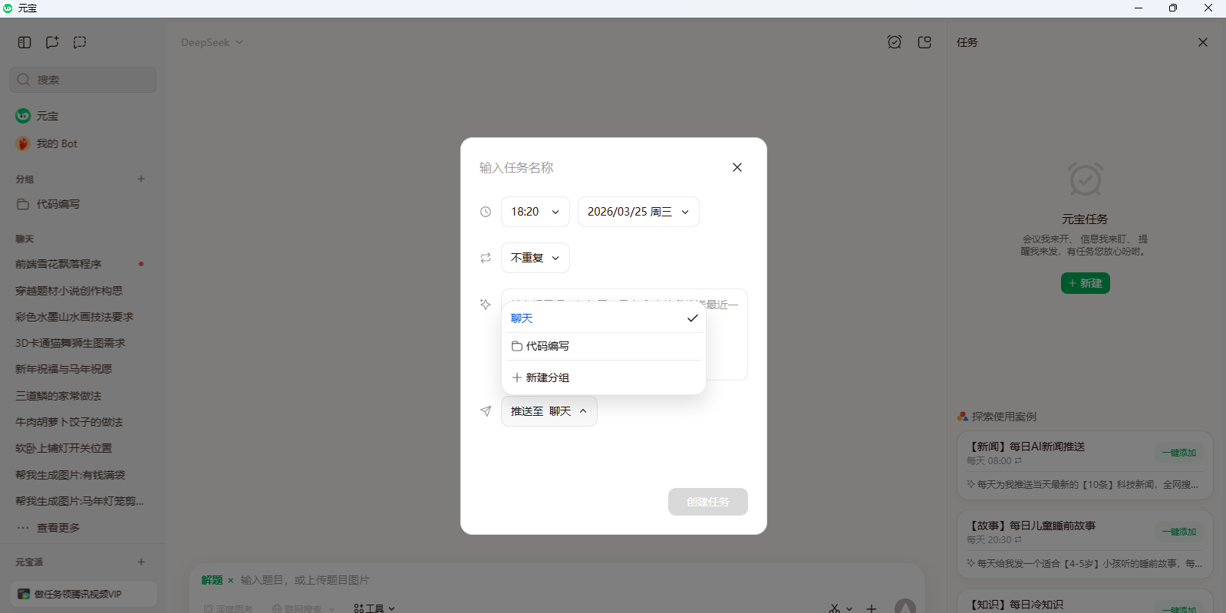Open the 不重复 repeat dropdown
Image resolution: width=1226 pixels, height=613 pixels.
[535, 258]
